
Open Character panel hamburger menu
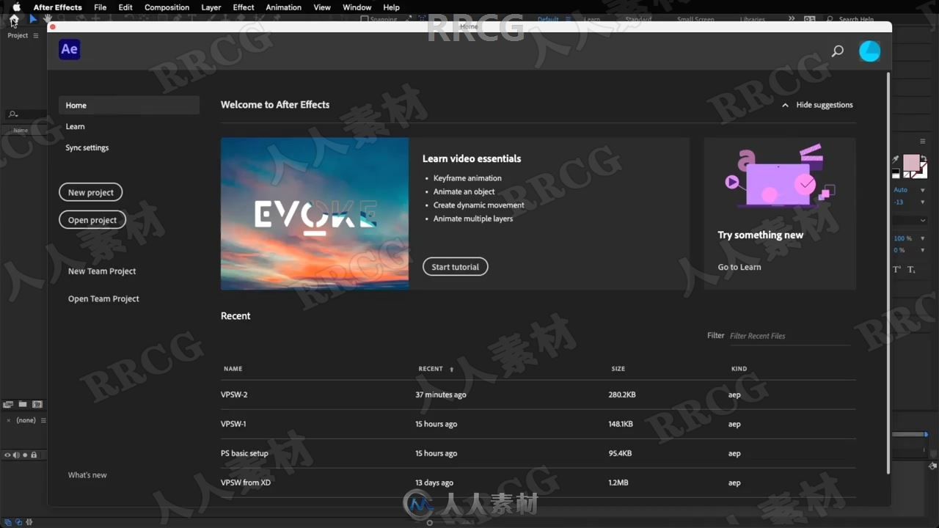[923, 141]
